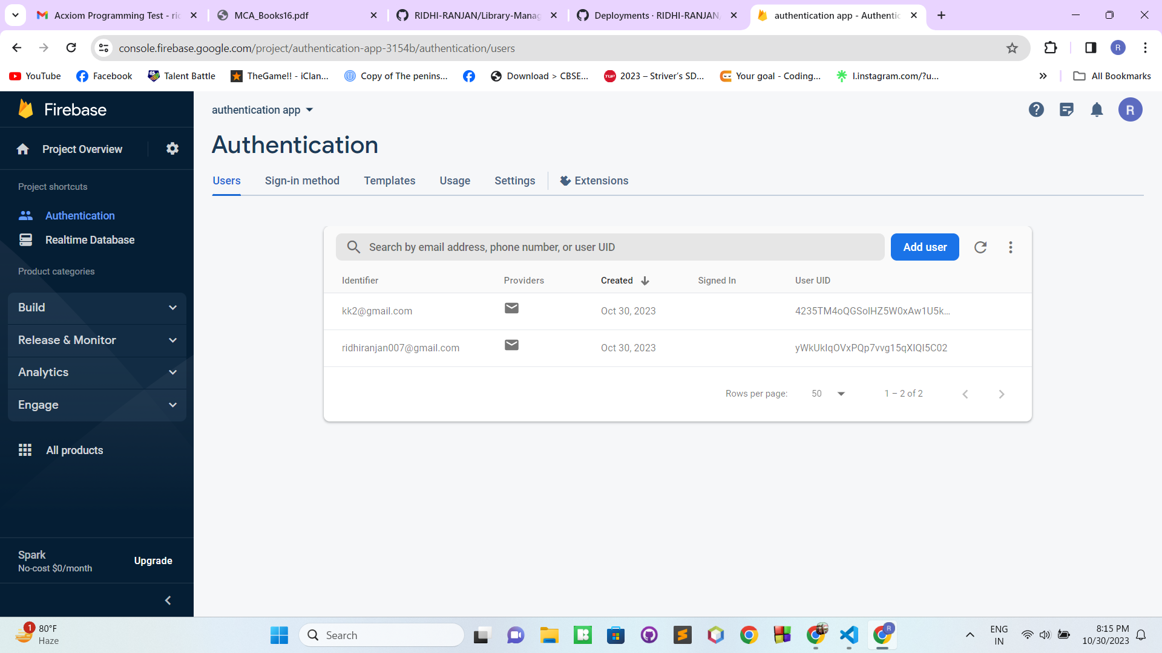This screenshot has width=1162, height=653.
Task: Expand the Analytics category
Action: (x=97, y=372)
